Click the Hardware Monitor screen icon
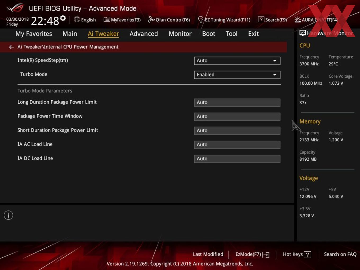This screenshot has height=270, width=360. pos(303,33)
